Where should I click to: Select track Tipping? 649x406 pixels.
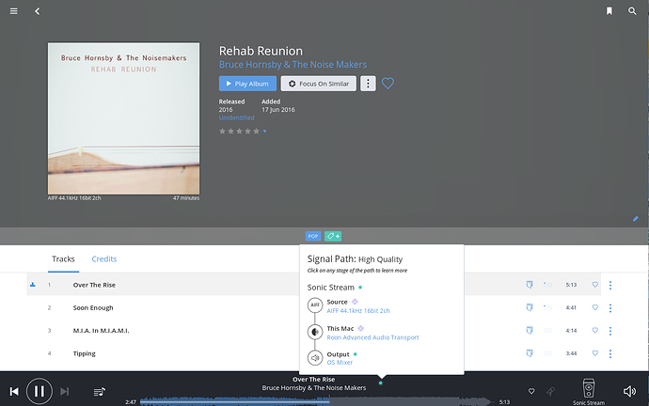pyautogui.click(x=84, y=353)
